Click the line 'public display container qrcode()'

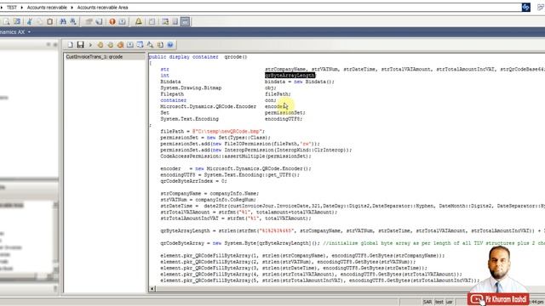click(x=198, y=57)
